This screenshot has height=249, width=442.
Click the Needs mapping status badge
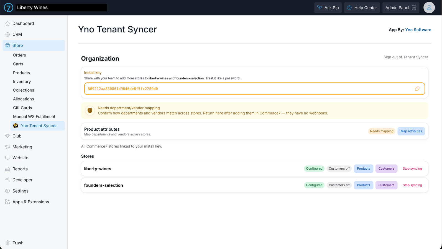tap(382, 131)
